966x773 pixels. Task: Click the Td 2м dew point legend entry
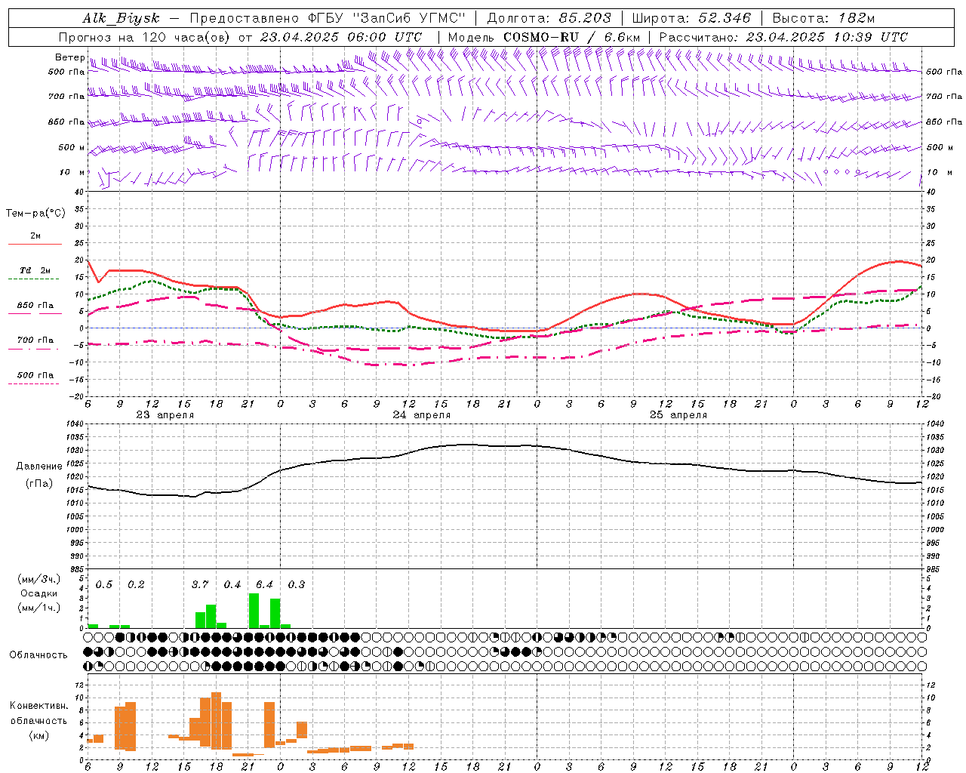click(x=35, y=270)
